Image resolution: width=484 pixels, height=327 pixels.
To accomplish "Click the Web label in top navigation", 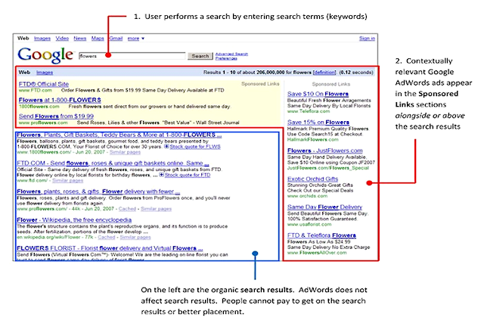I will [23, 39].
